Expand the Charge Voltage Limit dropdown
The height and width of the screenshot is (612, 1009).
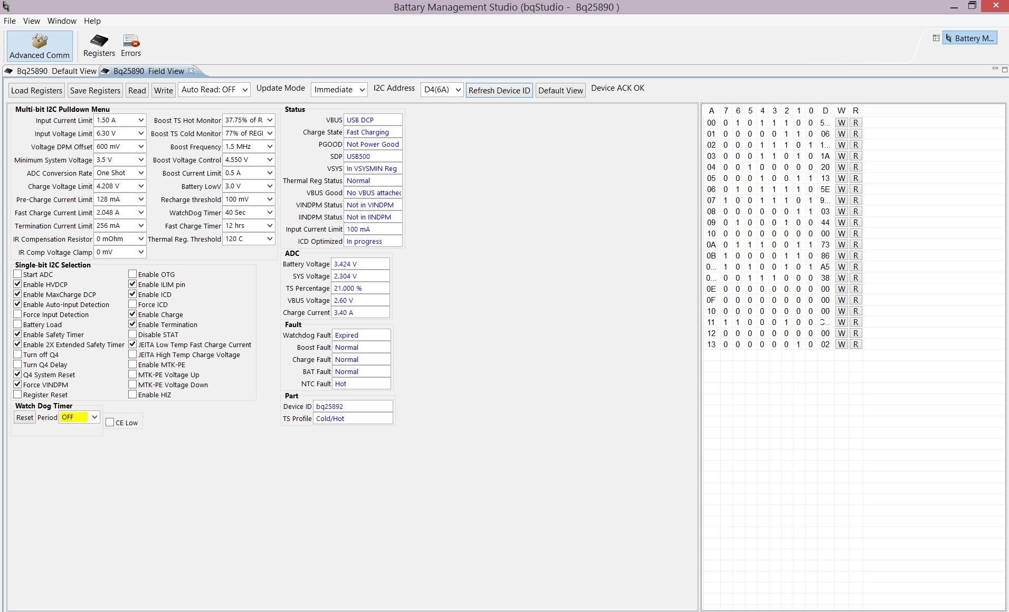pyautogui.click(x=120, y=186)
